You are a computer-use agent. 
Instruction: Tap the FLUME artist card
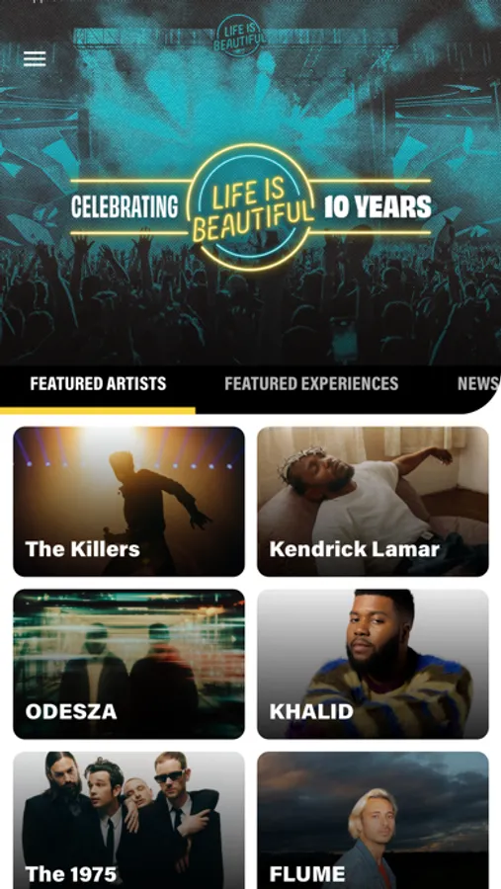tap(373, 821)
